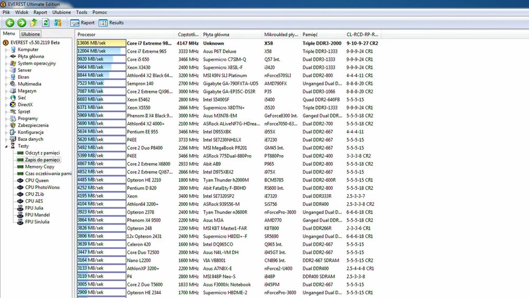Click the green Back arrow button

click(x=10, y=23)
